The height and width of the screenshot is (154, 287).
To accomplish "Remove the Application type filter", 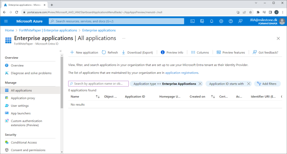I will tap(200, 84).
